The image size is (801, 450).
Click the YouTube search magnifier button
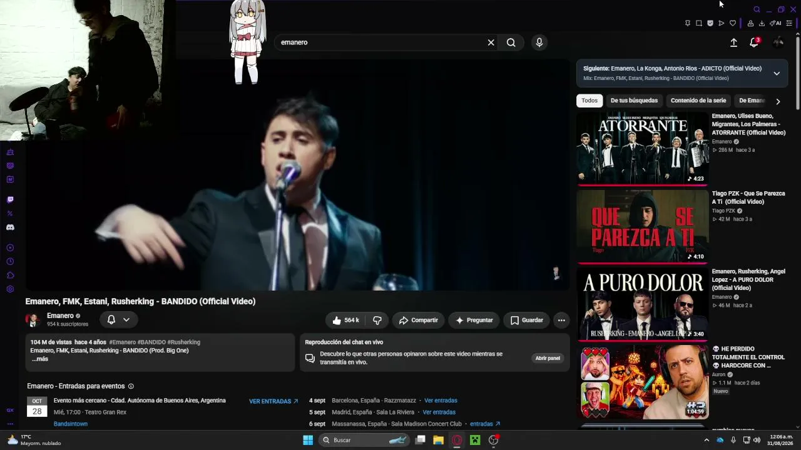tap(511, 42)
